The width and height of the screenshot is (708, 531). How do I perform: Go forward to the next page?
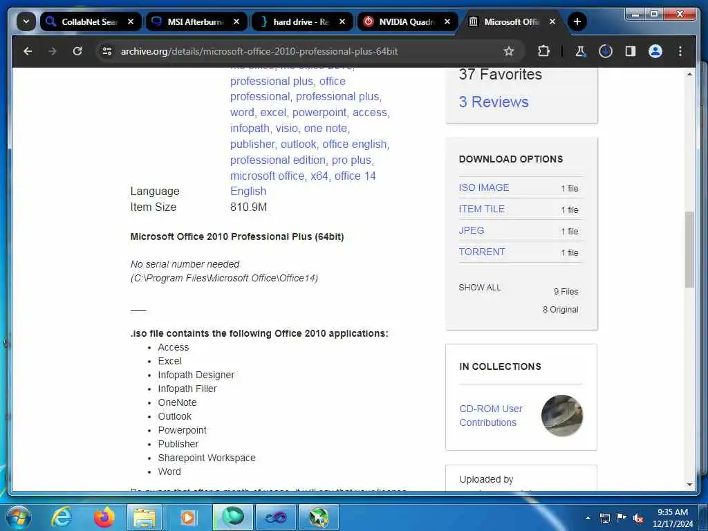click(53, 51)
